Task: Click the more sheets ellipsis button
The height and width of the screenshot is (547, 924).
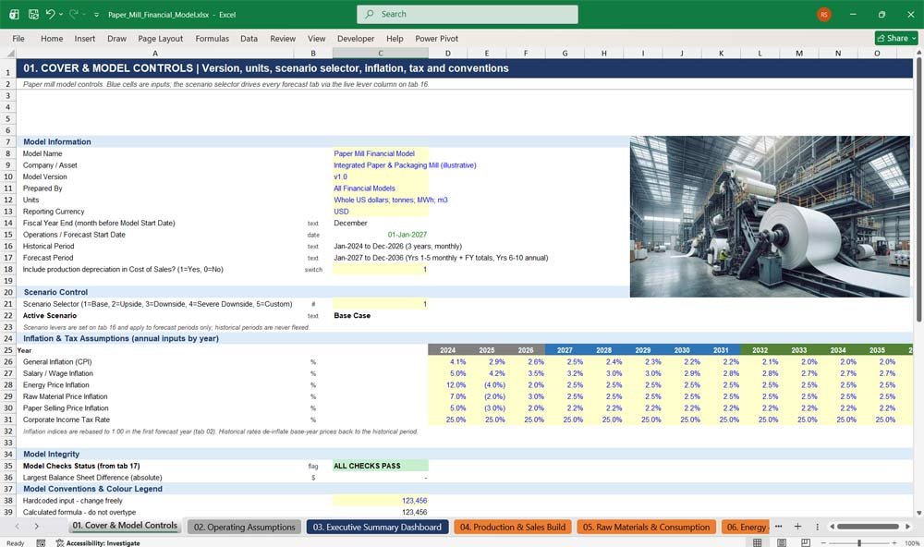Action: (778, 527)
